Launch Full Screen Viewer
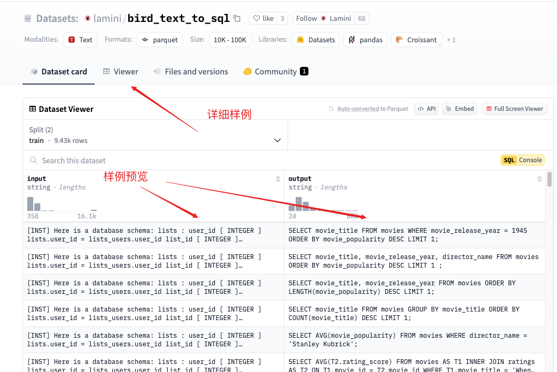 click(x=514, y=109)
